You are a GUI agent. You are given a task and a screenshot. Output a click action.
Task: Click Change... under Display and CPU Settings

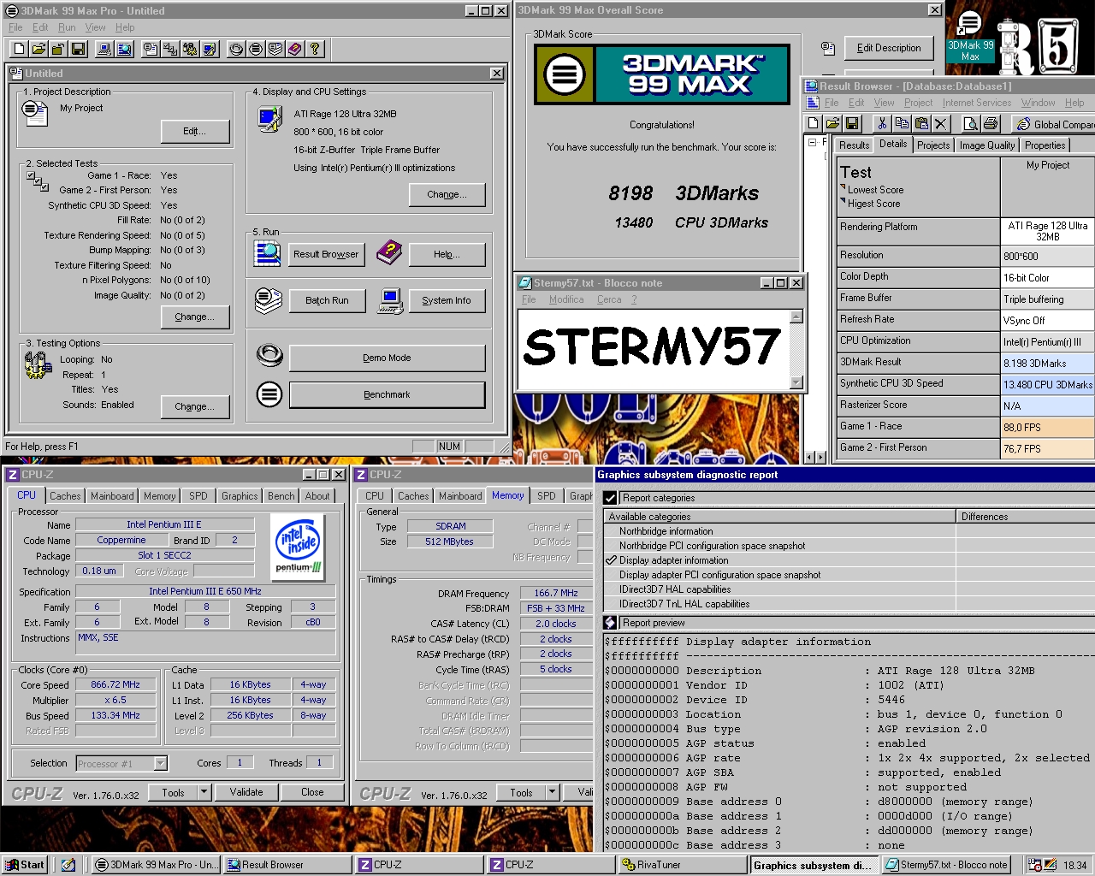click(x=447, y=194)
